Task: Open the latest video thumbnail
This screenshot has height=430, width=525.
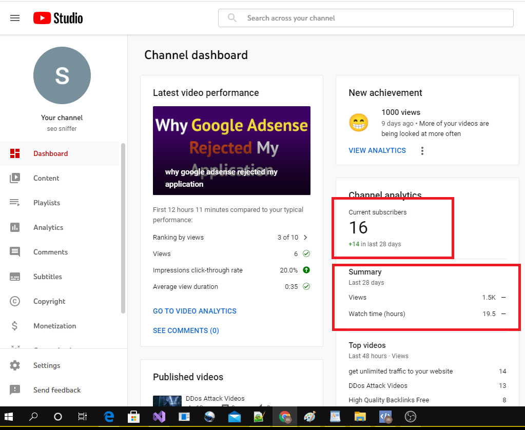Action: [231, 151]
